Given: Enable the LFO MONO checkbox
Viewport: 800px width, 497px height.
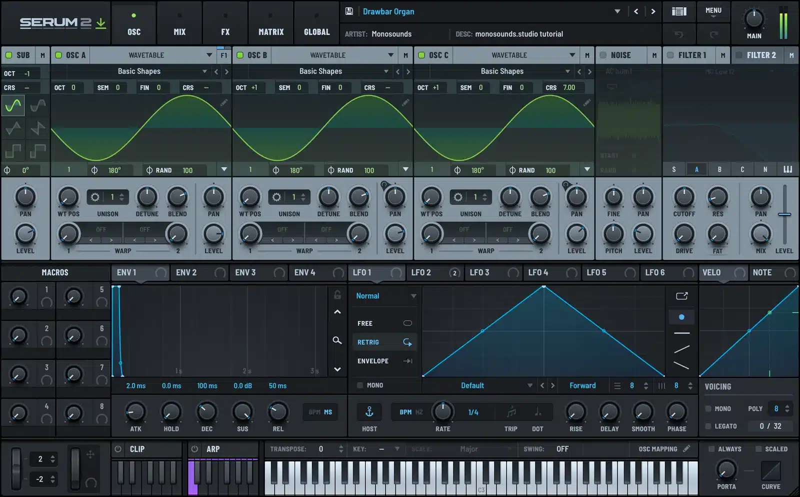Looking at the screenshot, I should 359,385.
